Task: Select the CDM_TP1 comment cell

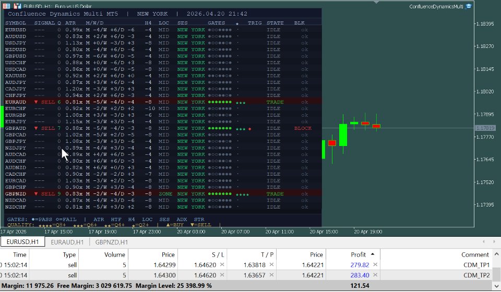Action: coord(476,265)
